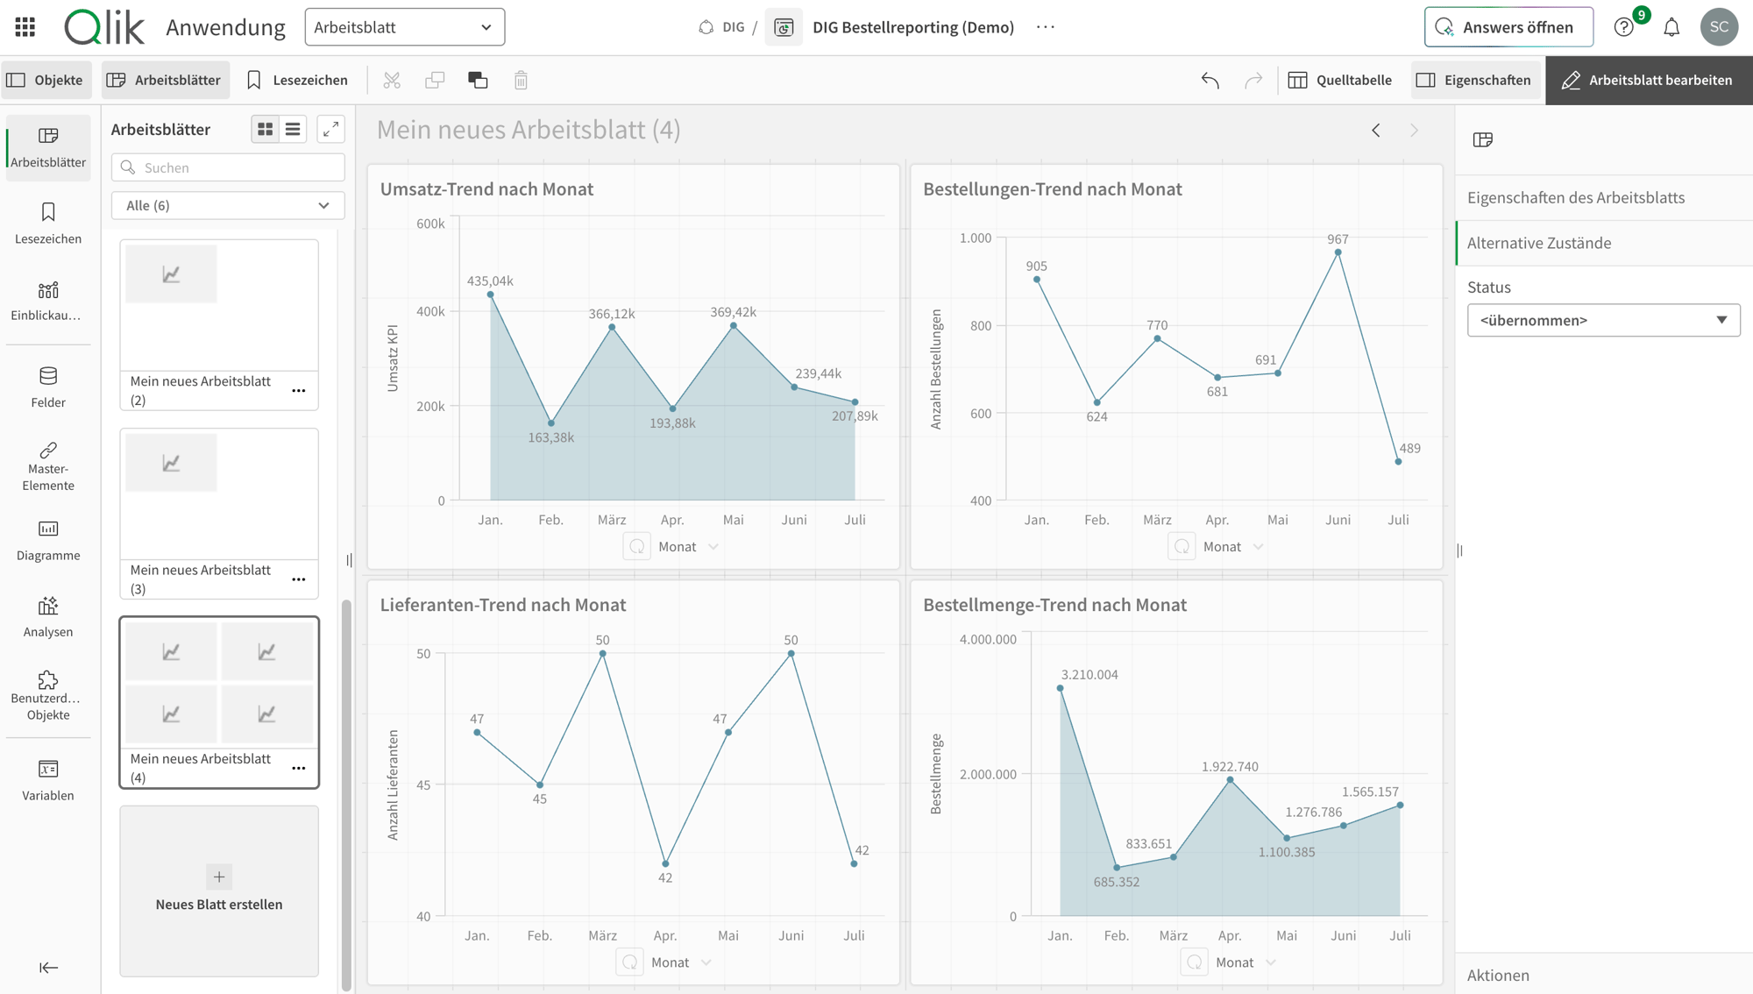Open the Quelltabelle view
Viewport: 1753px width, 994px height.
1339,80
